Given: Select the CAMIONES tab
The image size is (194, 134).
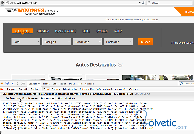Looking at the screenshot, I should click(x=102, y=31).
